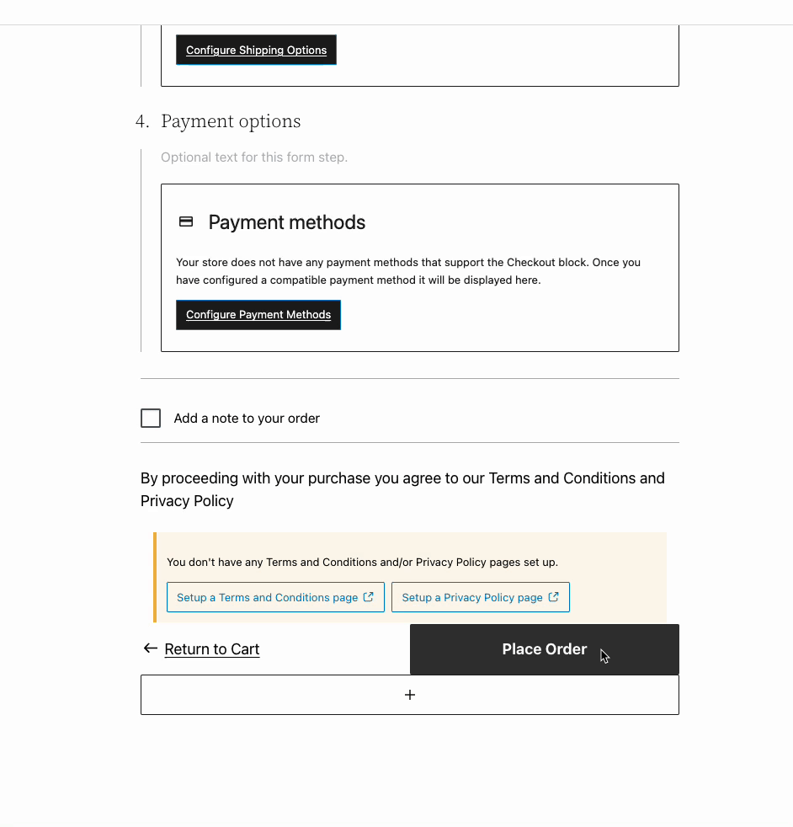Click the credit card icon beside Payment methods
Image resolution: width=793 pixels, height=827 pixels.
186,222
